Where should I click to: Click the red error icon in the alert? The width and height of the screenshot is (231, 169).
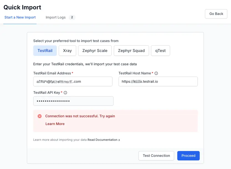tap(40, 116)
